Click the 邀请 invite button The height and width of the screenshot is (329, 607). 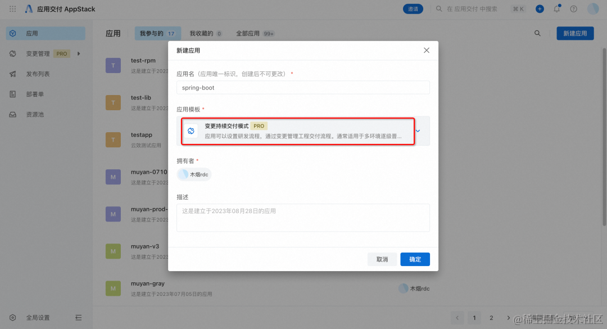(413, 8)
